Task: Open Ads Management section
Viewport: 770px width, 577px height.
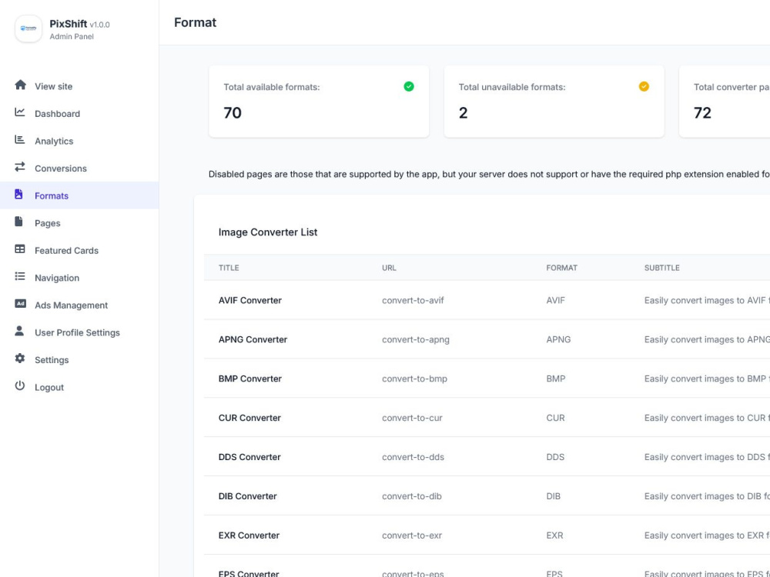Action: [79, 305]
